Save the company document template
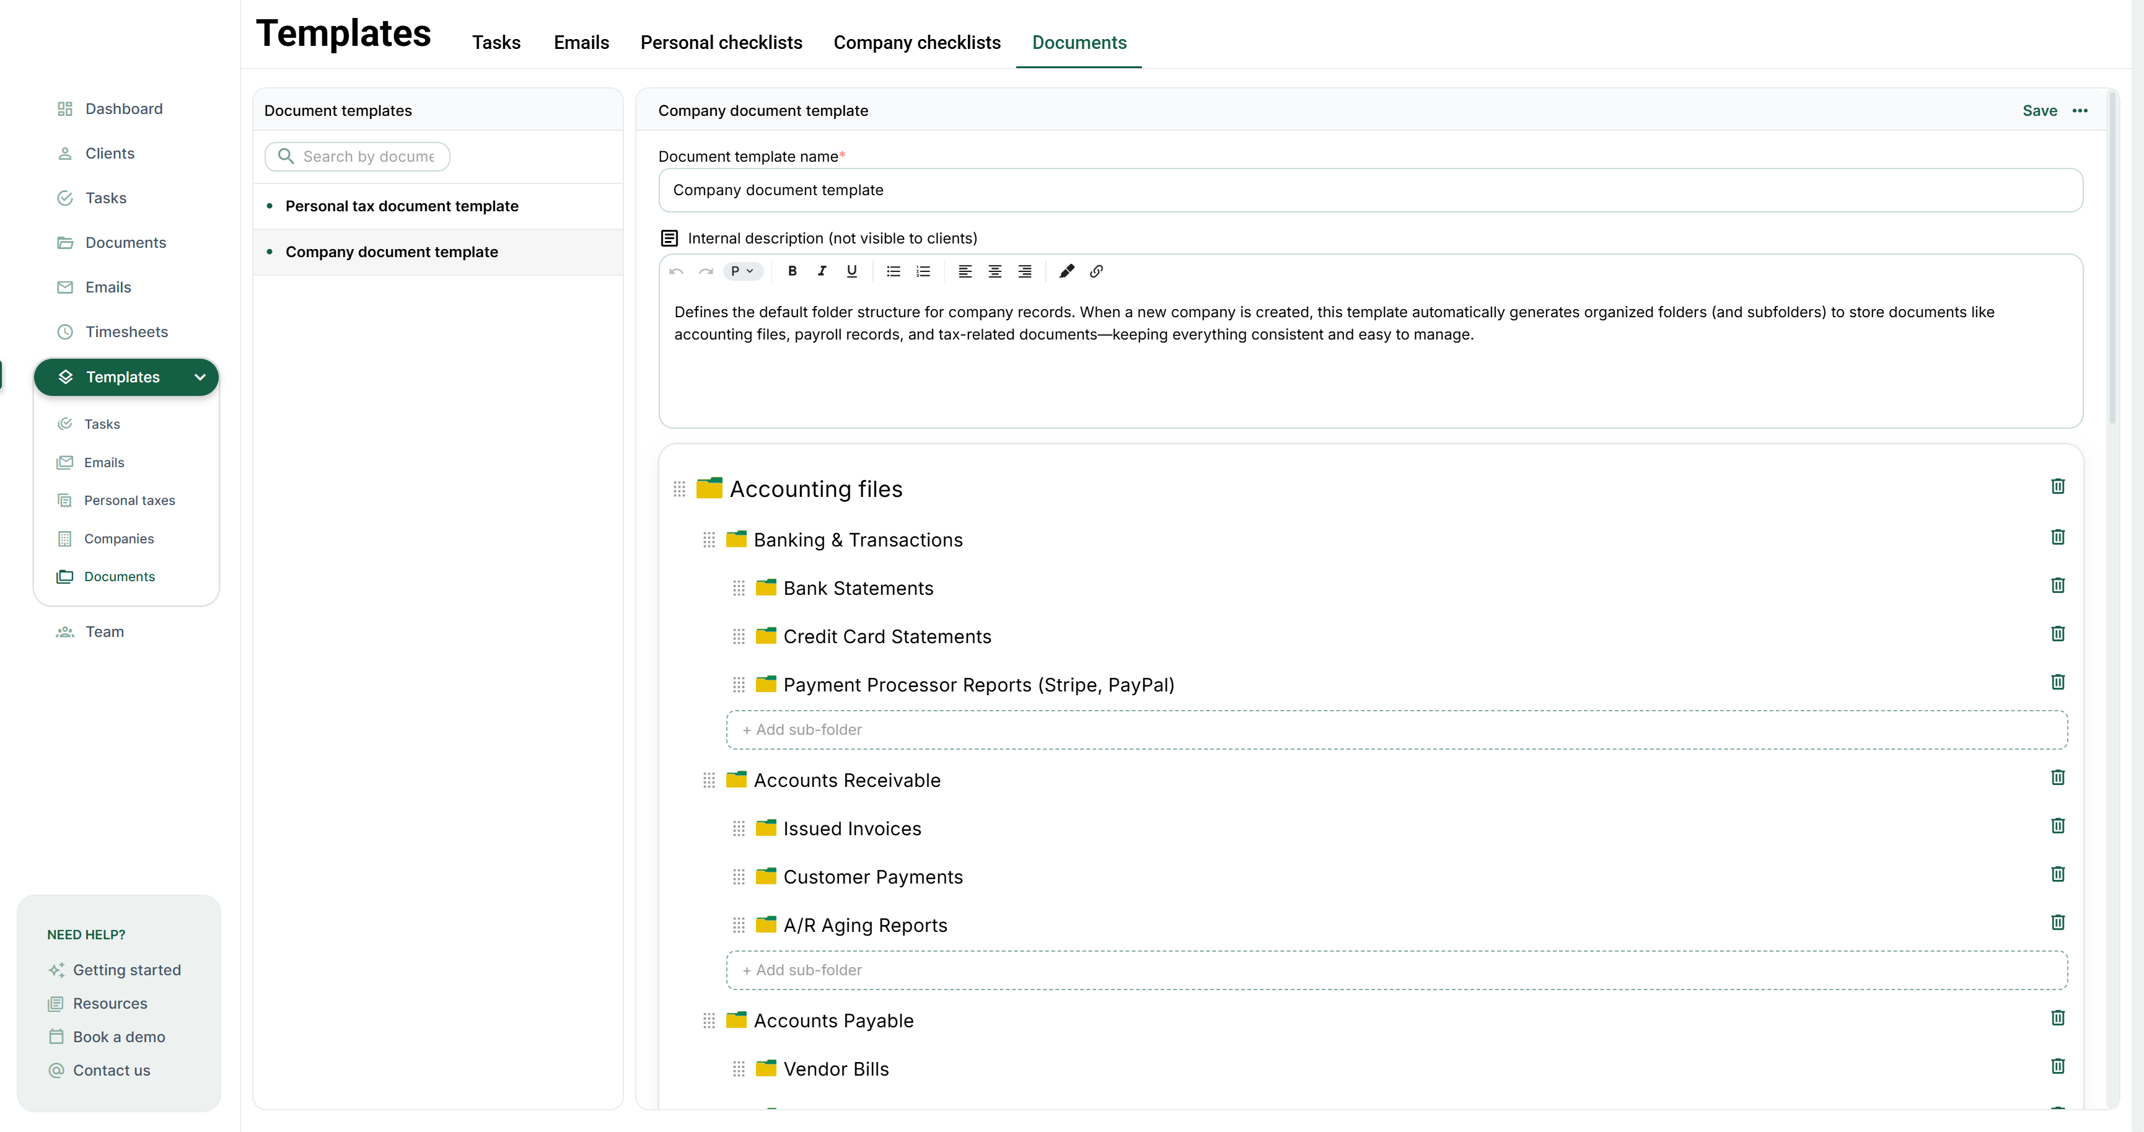Image resolution: width=2144 pixels, height=1132 pixels. point(2039,111)
